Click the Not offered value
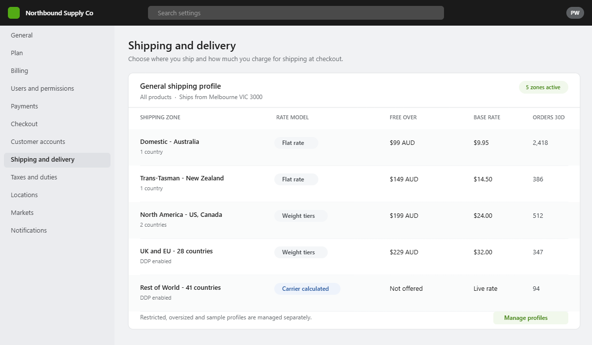The width and height of the screenshot is (592, 345). pyautogui.click(x=406, y=289)
